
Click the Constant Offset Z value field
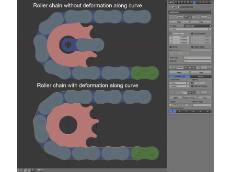pyautogui.click(x=179, y=43)
